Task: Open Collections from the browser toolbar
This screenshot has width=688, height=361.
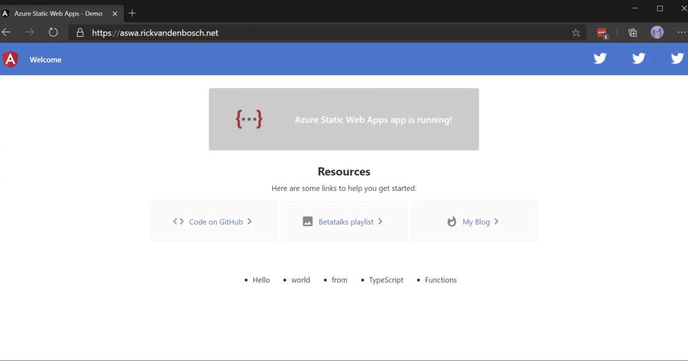Action: (x=632, y=33)
